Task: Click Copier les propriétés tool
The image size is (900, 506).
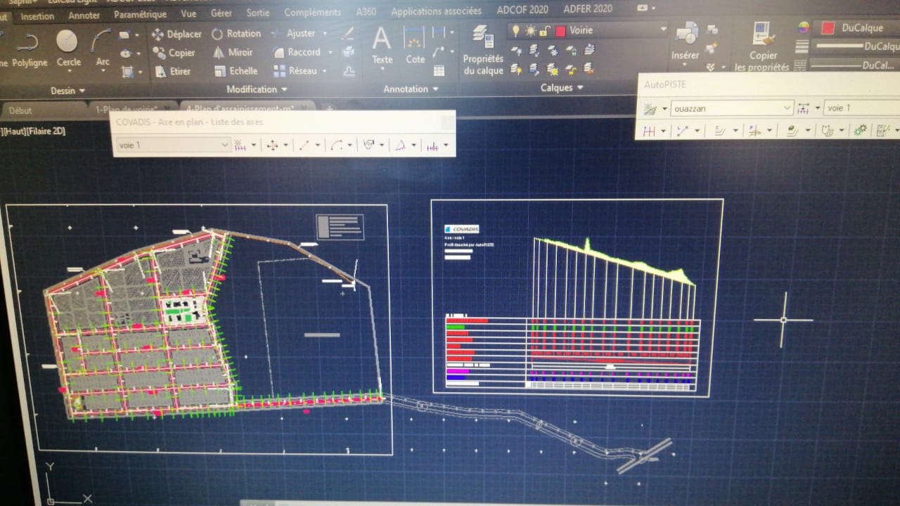Action: point(762,46)
